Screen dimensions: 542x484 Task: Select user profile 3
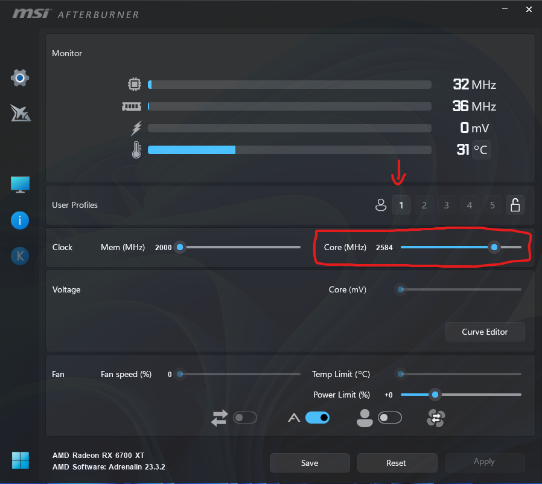click(447, 205)
